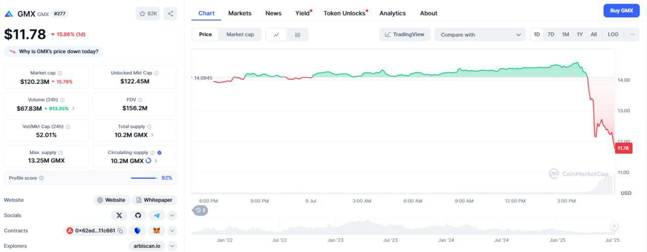Click the info icon next to Unlocked Mkt Cap
Screen dimensions: 647x252
point(156,73)
